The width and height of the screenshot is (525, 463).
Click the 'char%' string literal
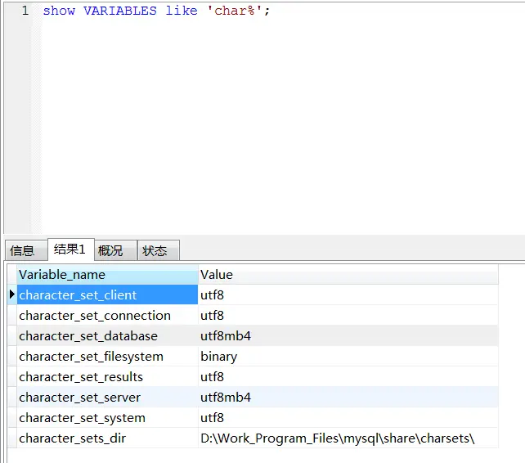tap(234, 11)
